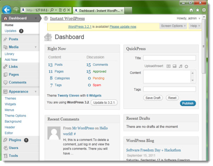This screenshot has width=213, height=166.
Task: Open Themes under Appearance
Action: click(x=10, y=99)
